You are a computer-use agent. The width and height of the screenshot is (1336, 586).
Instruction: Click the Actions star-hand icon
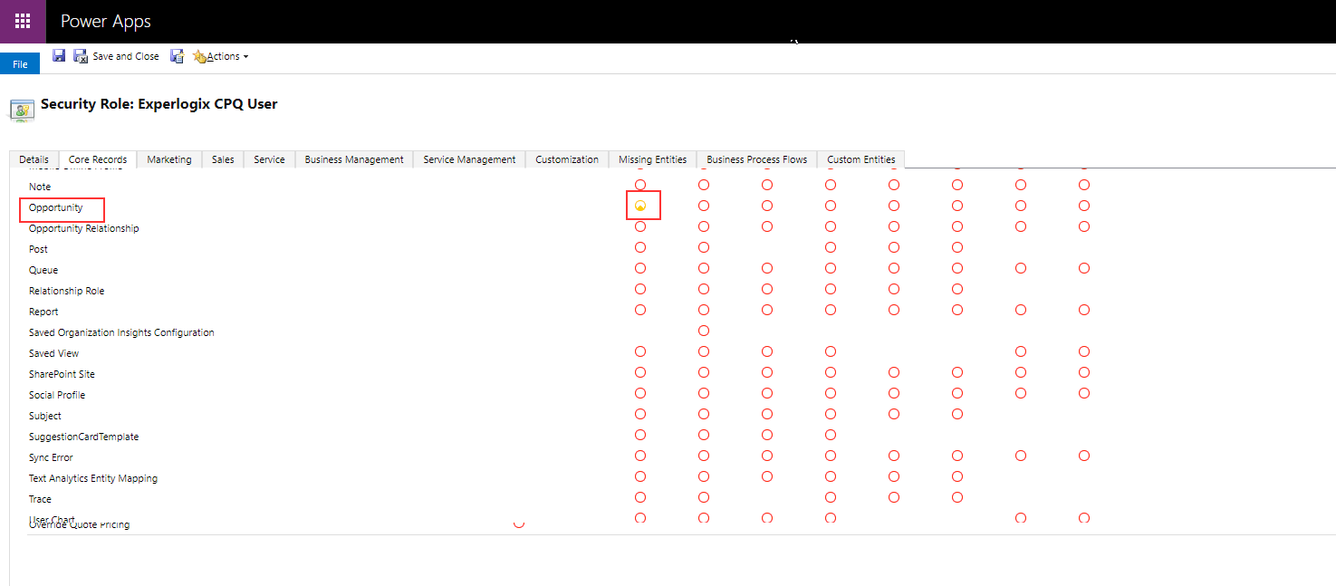pyautogui.click(x=200, y=56)
